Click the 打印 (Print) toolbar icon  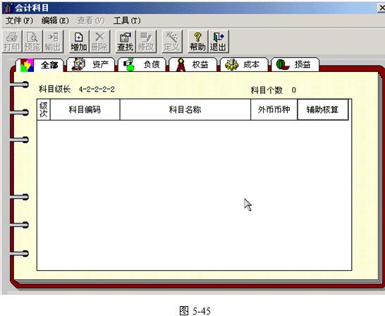pos(11,42)
